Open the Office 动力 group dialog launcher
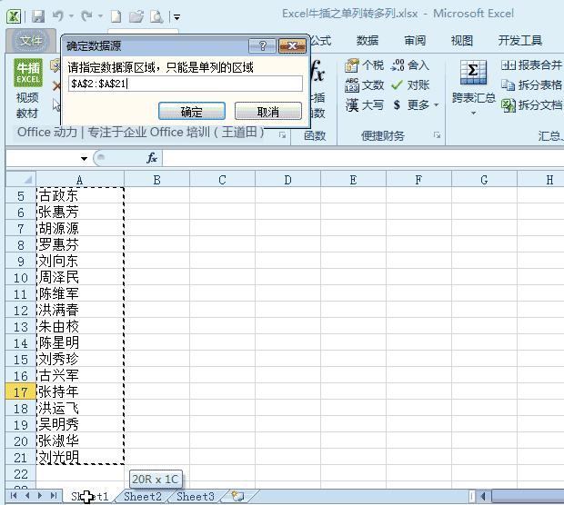The image size is (564, 505). pyautogui.click(x=282, y=135)
